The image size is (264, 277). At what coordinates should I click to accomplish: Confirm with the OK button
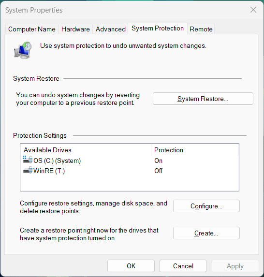pos(131,266)
